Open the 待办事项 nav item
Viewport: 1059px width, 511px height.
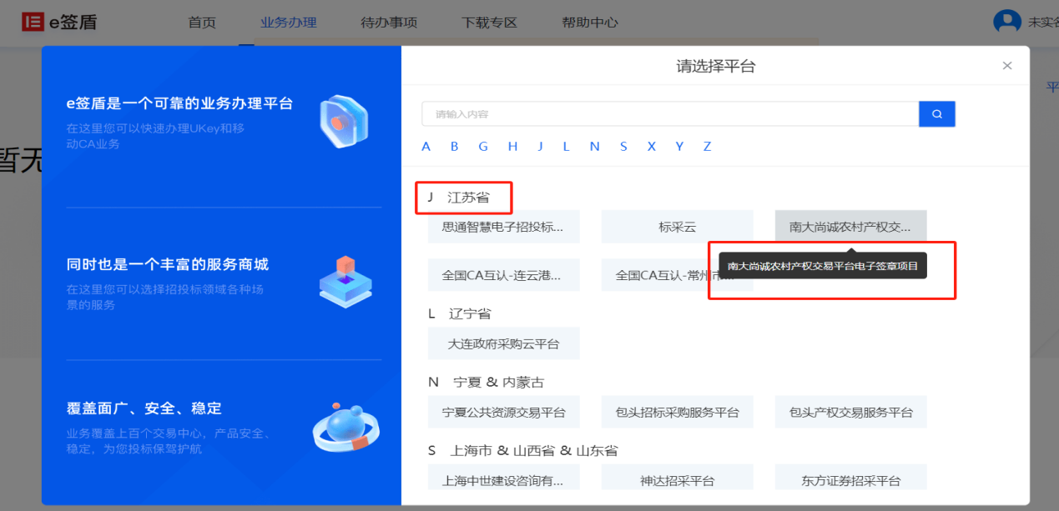(389, 23)
